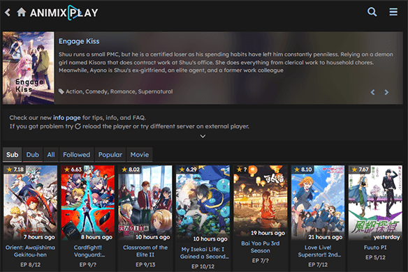Click the Cardfight!! Vanguard title text
Viewport: 408px width, 272px height.
click(x=89, y=251)
